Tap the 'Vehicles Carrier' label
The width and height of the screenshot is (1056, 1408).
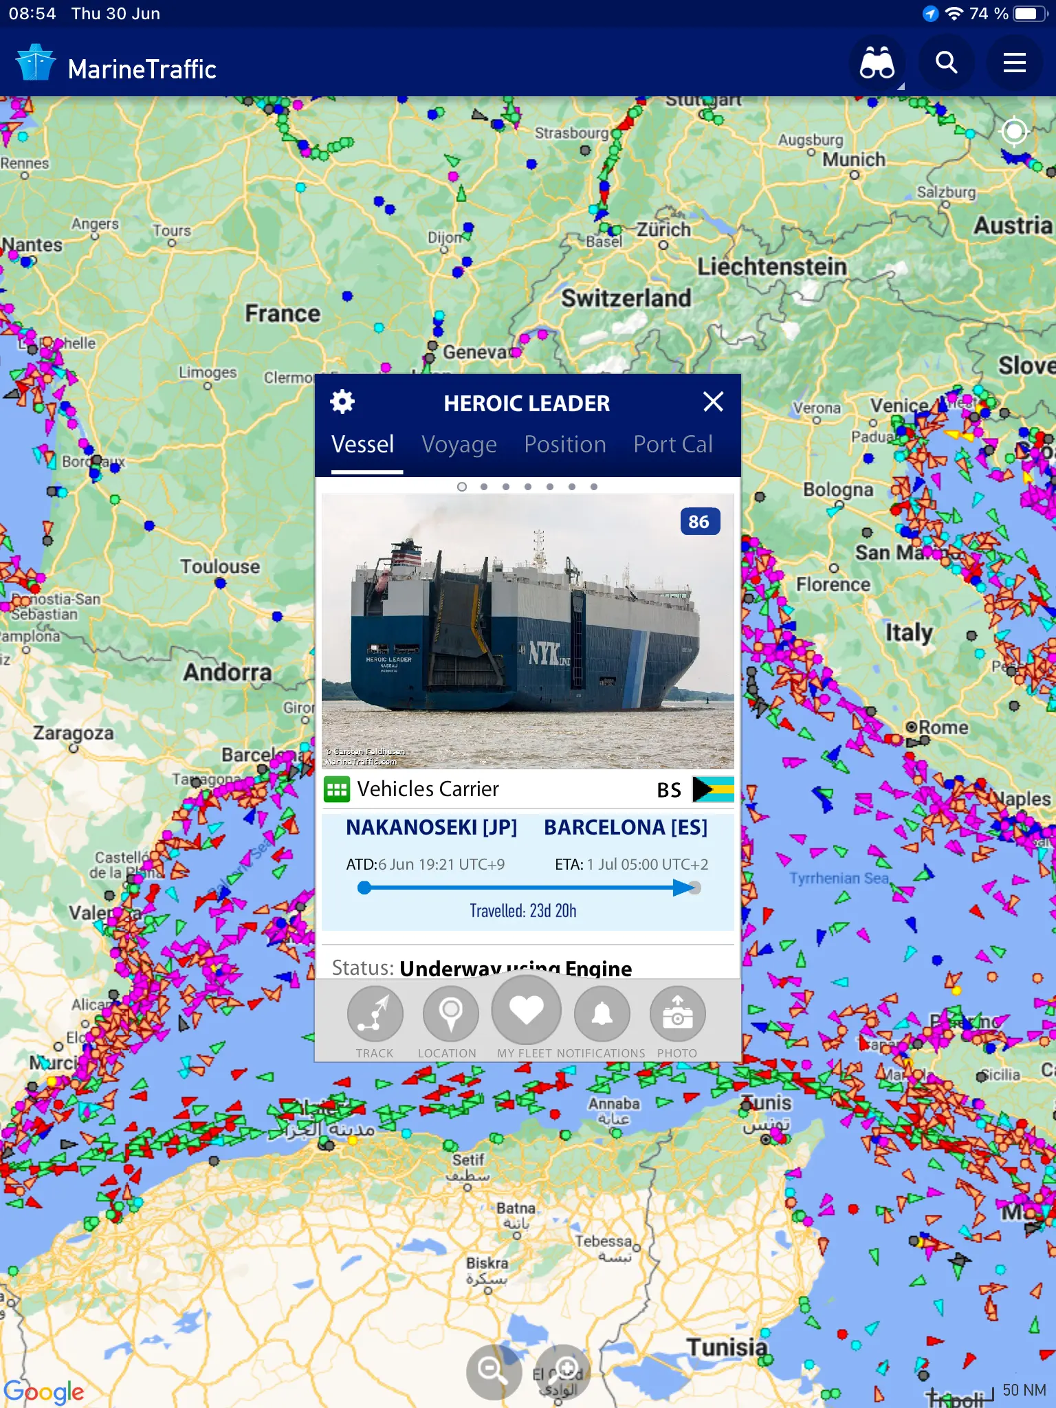(428, 789)
